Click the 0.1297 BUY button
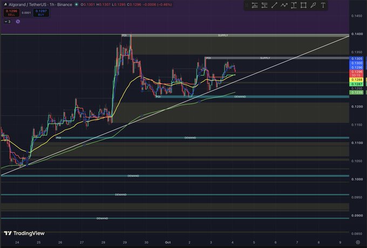The image size is (367, 248). (x=41, y=12)
